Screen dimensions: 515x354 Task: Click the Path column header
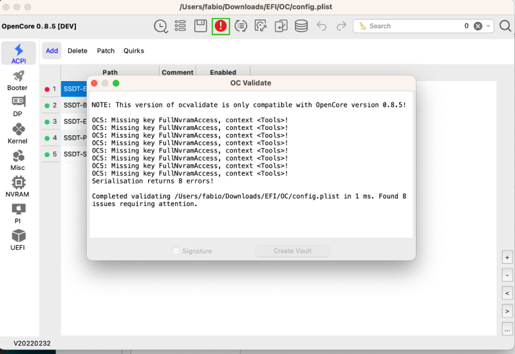tap(110, 72)
